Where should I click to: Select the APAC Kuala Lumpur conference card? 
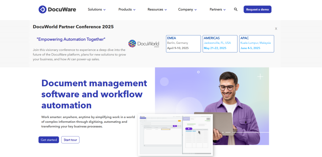click(x=257, y=44)
